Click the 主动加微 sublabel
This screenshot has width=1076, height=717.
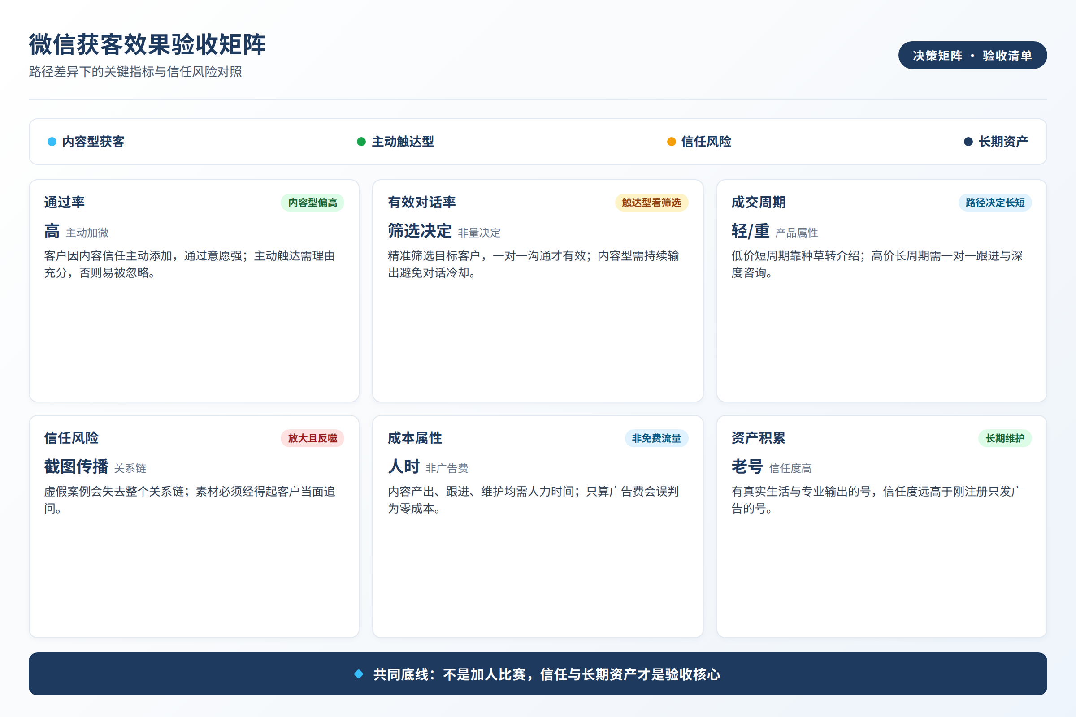[87, 233]
